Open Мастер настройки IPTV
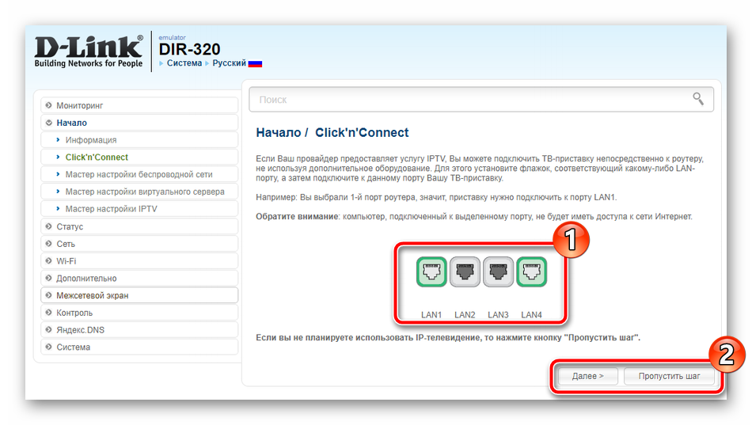 [139, 209]
